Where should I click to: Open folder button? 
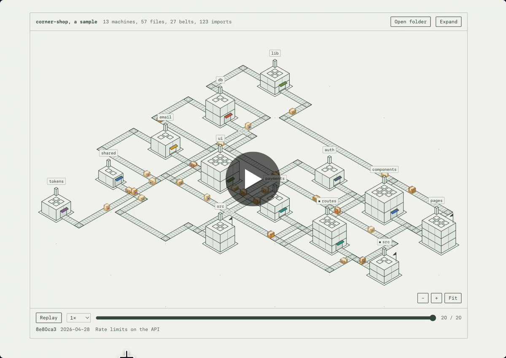coord(410,22)
